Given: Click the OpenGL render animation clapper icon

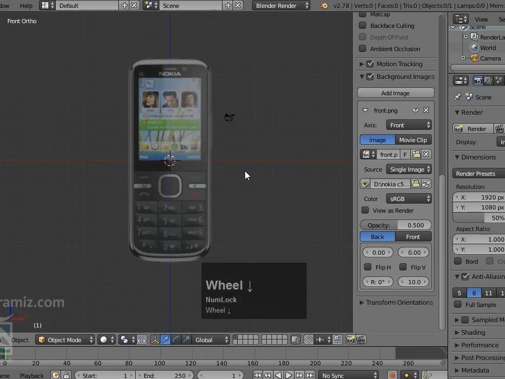Looking at the screenshot, I should tap(361, 340).
